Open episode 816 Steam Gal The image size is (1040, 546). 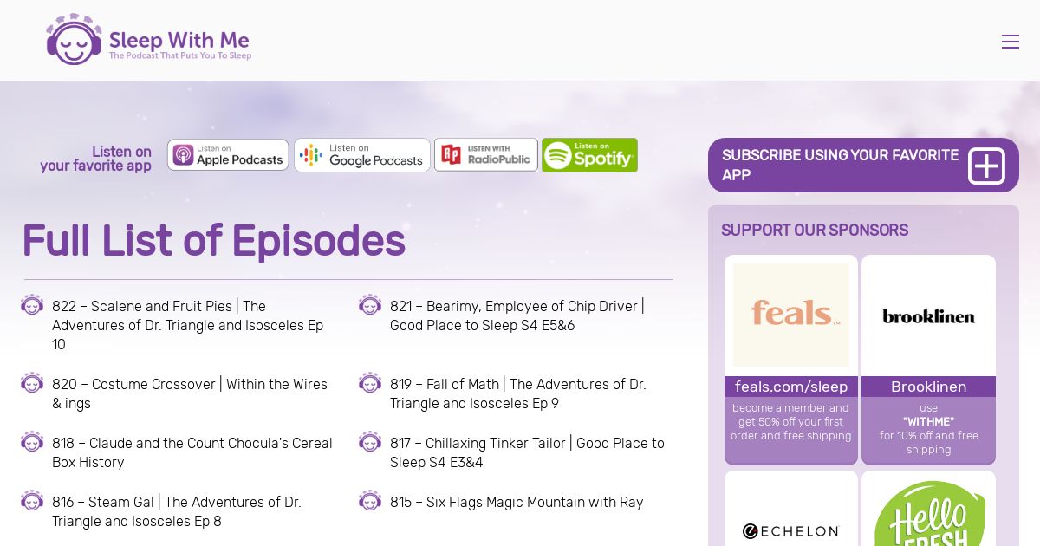tap(177, 511)
